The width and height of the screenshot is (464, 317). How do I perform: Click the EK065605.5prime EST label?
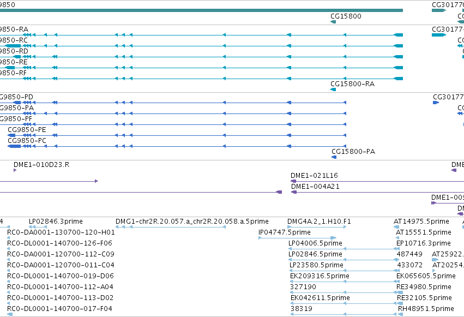point(426,276)
